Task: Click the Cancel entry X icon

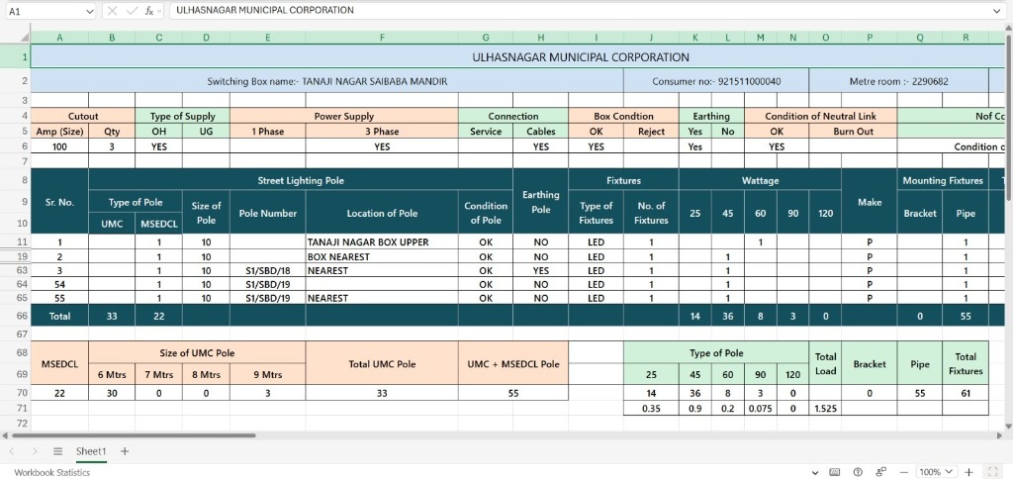Action: 112,10
